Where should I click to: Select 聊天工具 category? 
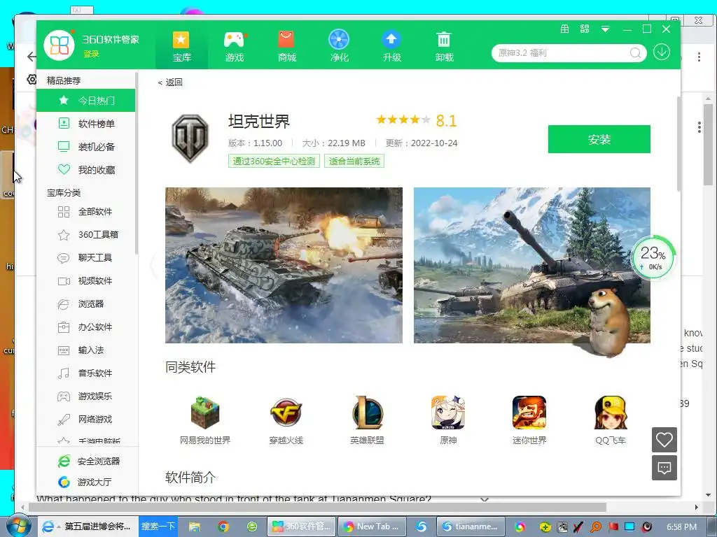click(x=86, y=257)
